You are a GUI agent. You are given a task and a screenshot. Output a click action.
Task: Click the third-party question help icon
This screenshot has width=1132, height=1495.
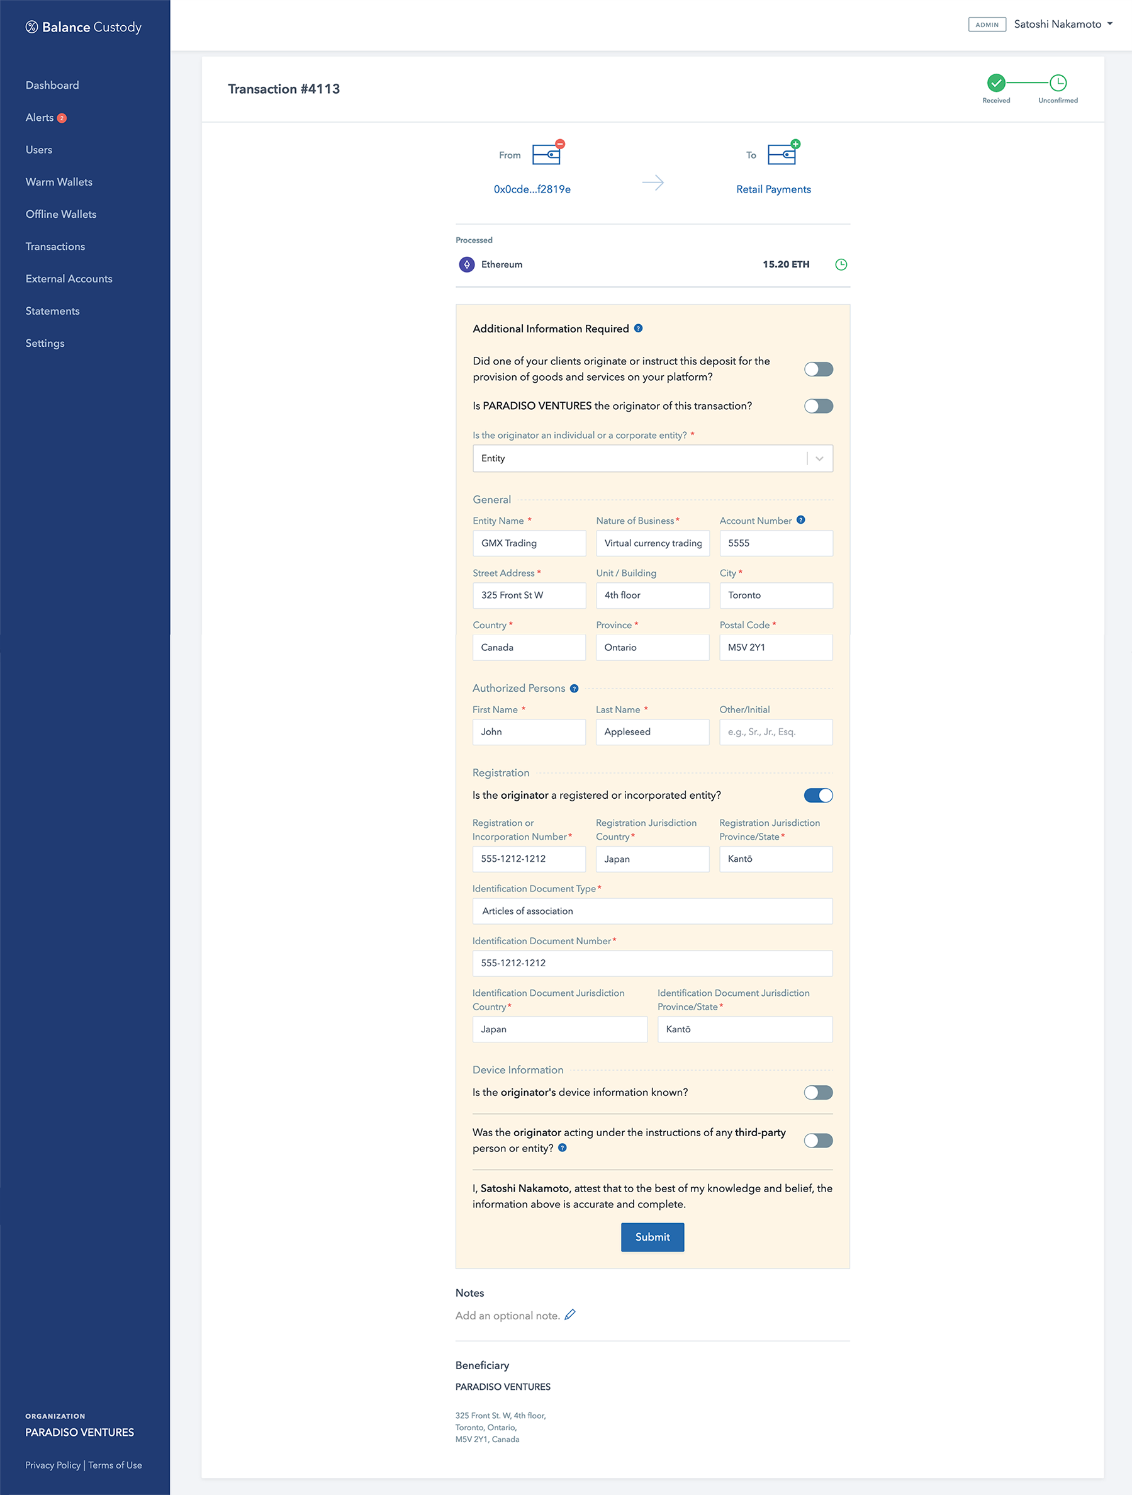[563, 1148]
